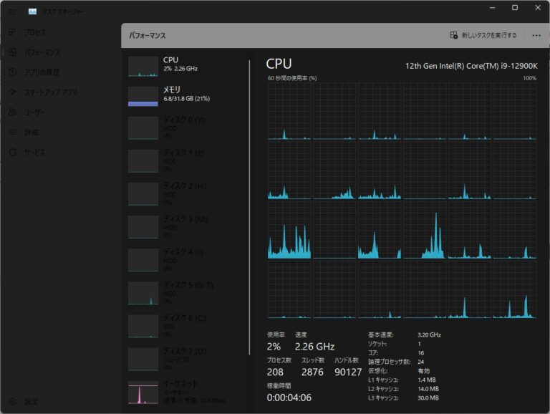Switch to 詳細 (Details) page
Screen dimensions: 550x414
tap(12, 133)
